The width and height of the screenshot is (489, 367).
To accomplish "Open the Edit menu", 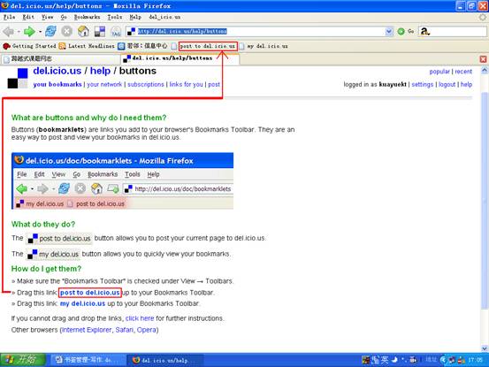I will pyautogui.click(x=28, y=17).
